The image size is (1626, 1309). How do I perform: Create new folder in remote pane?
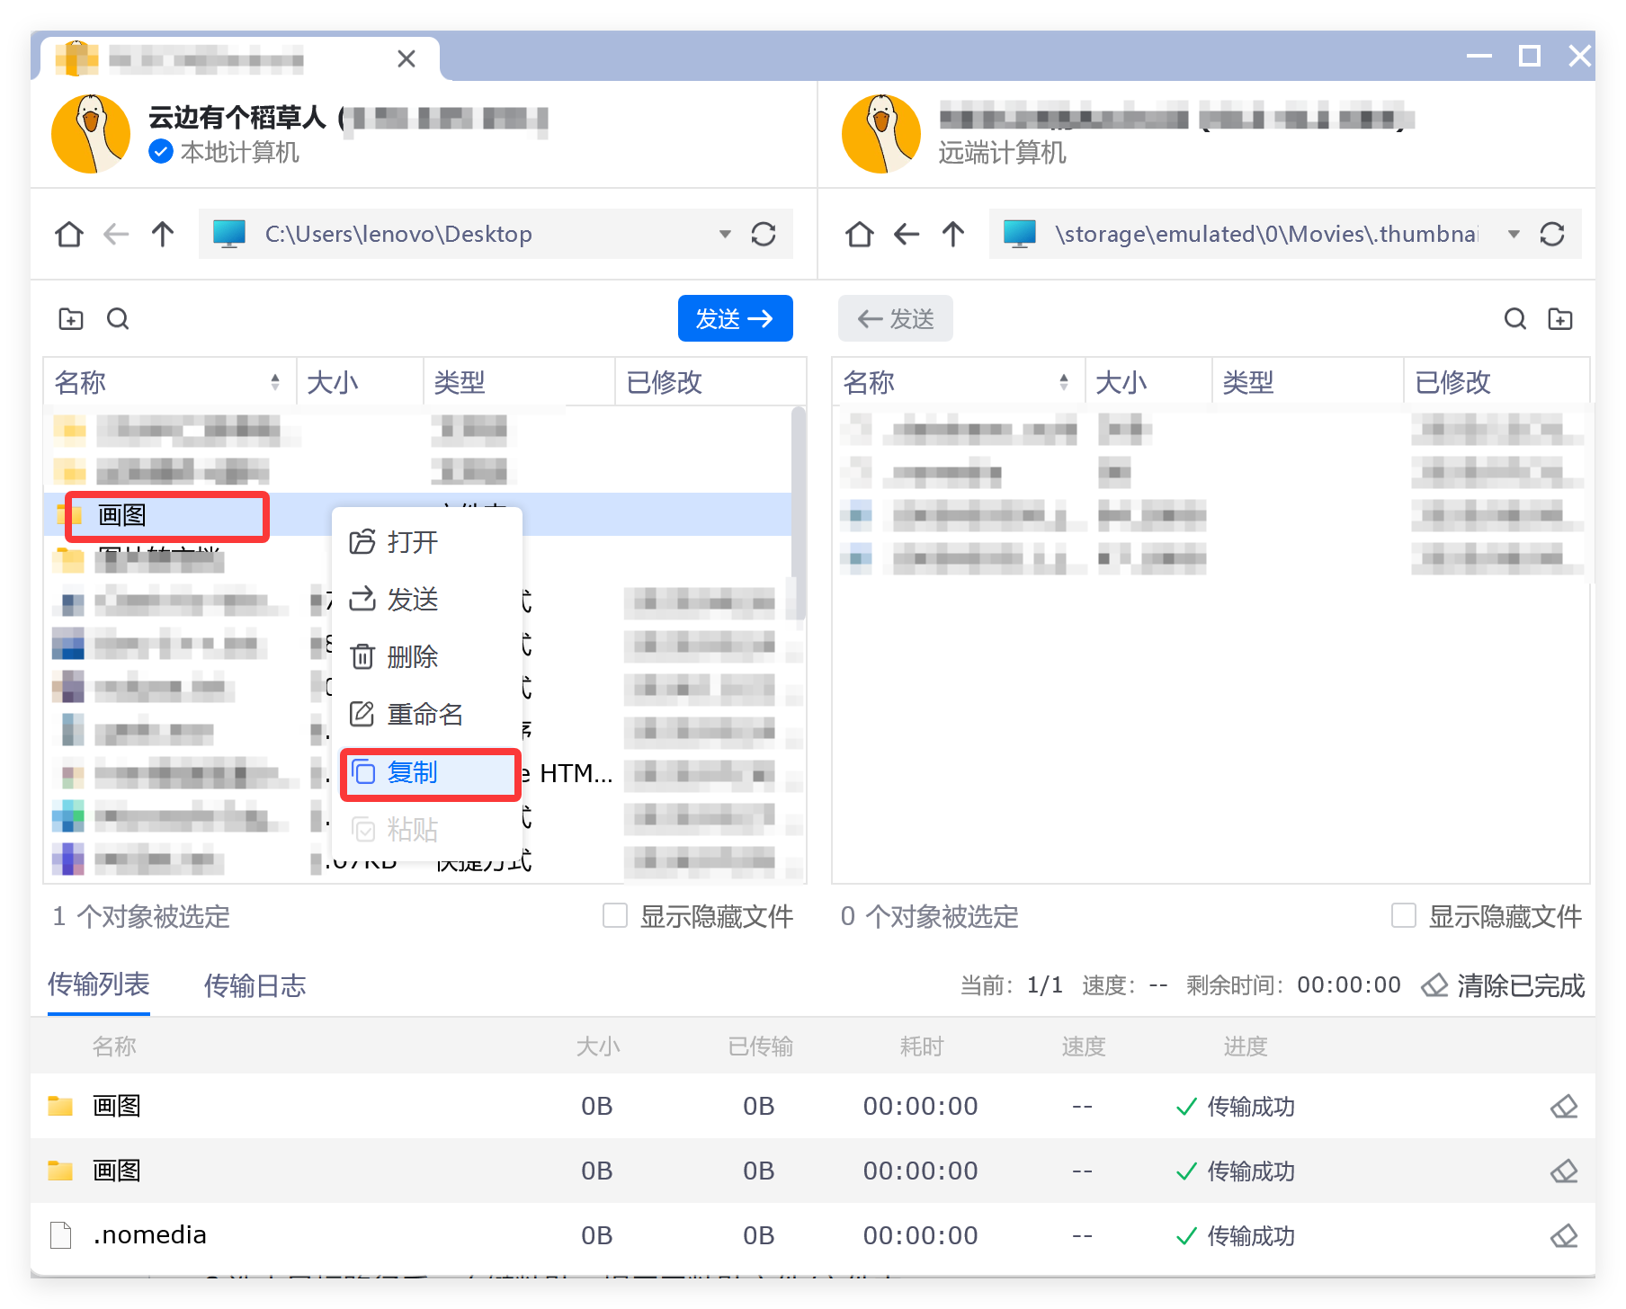click(1560, 319)
